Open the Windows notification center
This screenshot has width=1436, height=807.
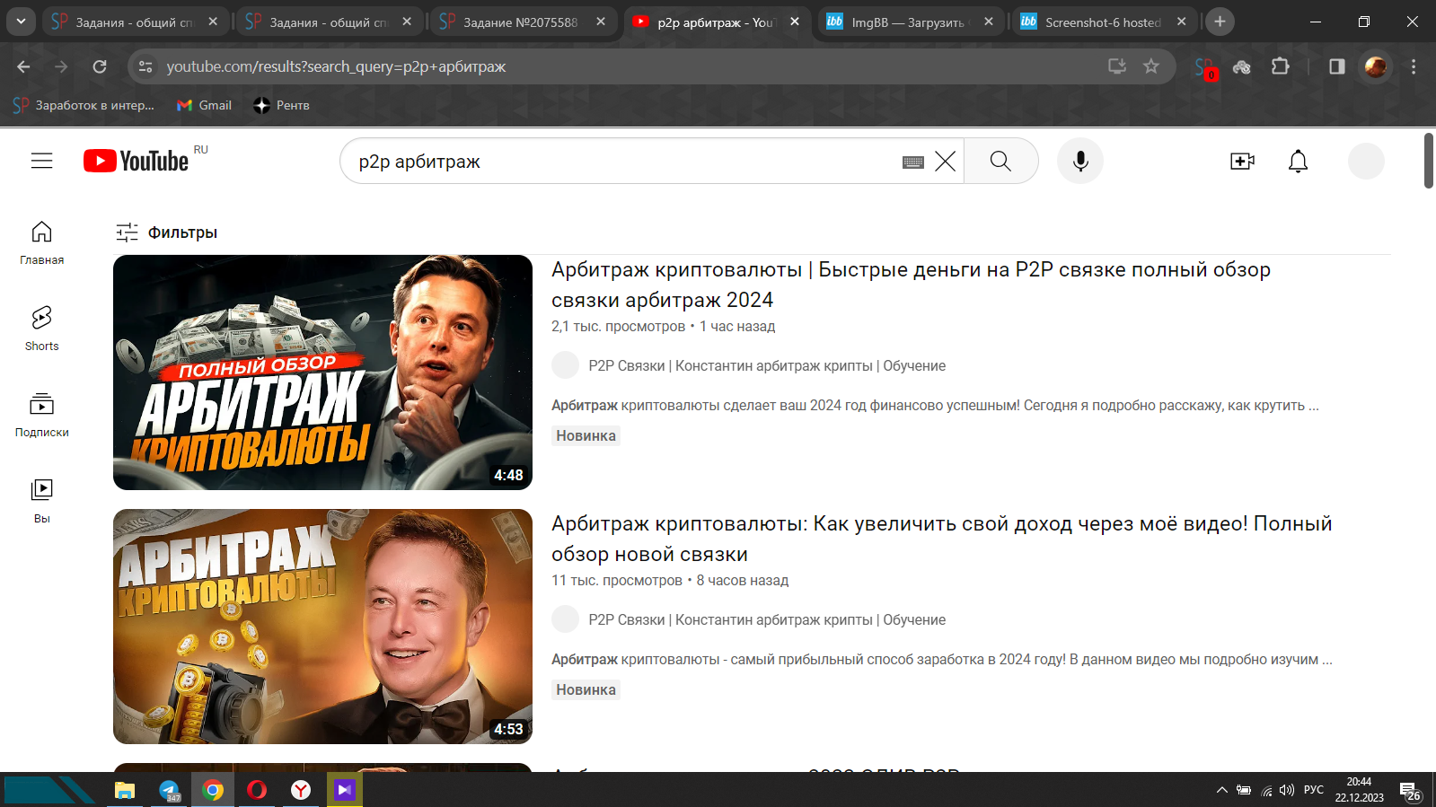tap(1410, 791)
